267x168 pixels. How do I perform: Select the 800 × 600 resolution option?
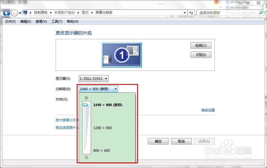pos(101,150)
